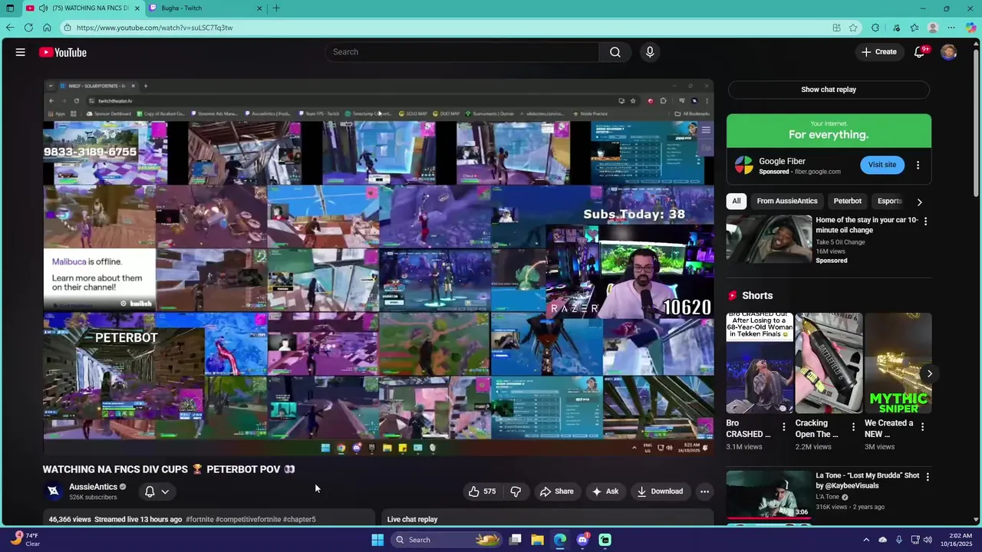Open the Edge favorites hub

tap(914, 28)
